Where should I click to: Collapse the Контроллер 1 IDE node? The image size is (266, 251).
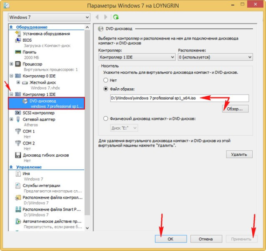click(x=12, y=94)
